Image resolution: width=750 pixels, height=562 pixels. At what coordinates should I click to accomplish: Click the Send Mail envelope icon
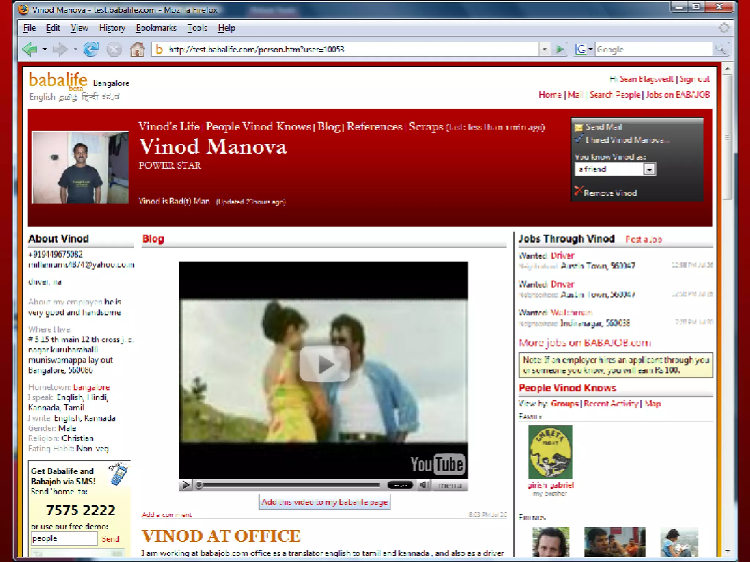click(x=579, y=127)
